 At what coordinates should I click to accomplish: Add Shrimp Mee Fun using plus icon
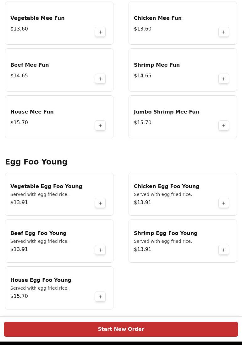pos(224,79)
